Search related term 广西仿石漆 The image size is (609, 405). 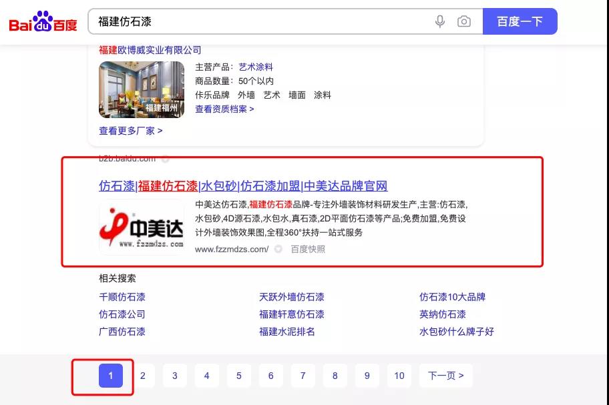click(x=122, y=332)
